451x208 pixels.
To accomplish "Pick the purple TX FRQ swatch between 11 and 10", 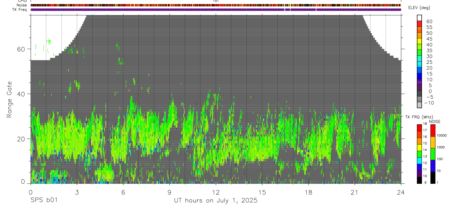I will 419,174.
